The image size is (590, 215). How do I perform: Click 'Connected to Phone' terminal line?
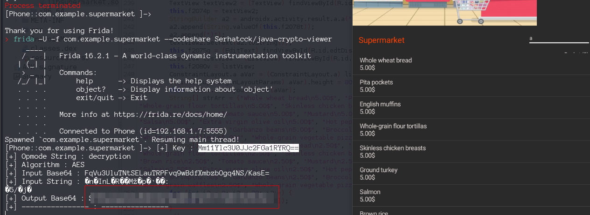coord(143,131)
